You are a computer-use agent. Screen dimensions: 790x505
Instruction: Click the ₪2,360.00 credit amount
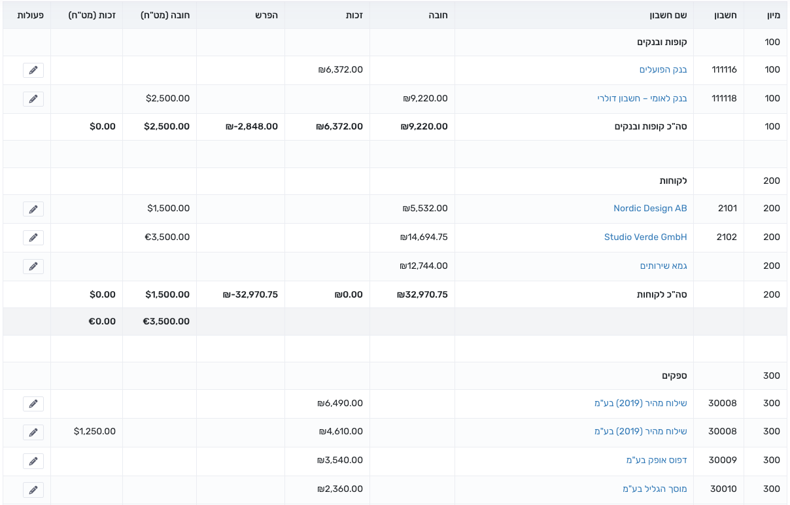(340, 489)
